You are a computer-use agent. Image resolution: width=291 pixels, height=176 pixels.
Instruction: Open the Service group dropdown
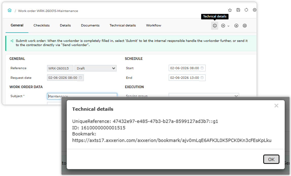204,95
